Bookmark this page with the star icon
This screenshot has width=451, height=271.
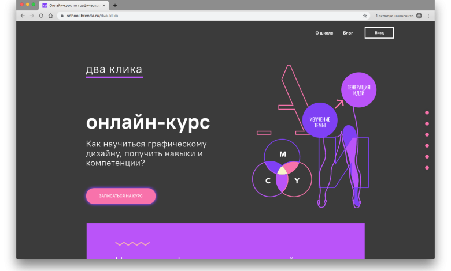[x=365, y=16]
